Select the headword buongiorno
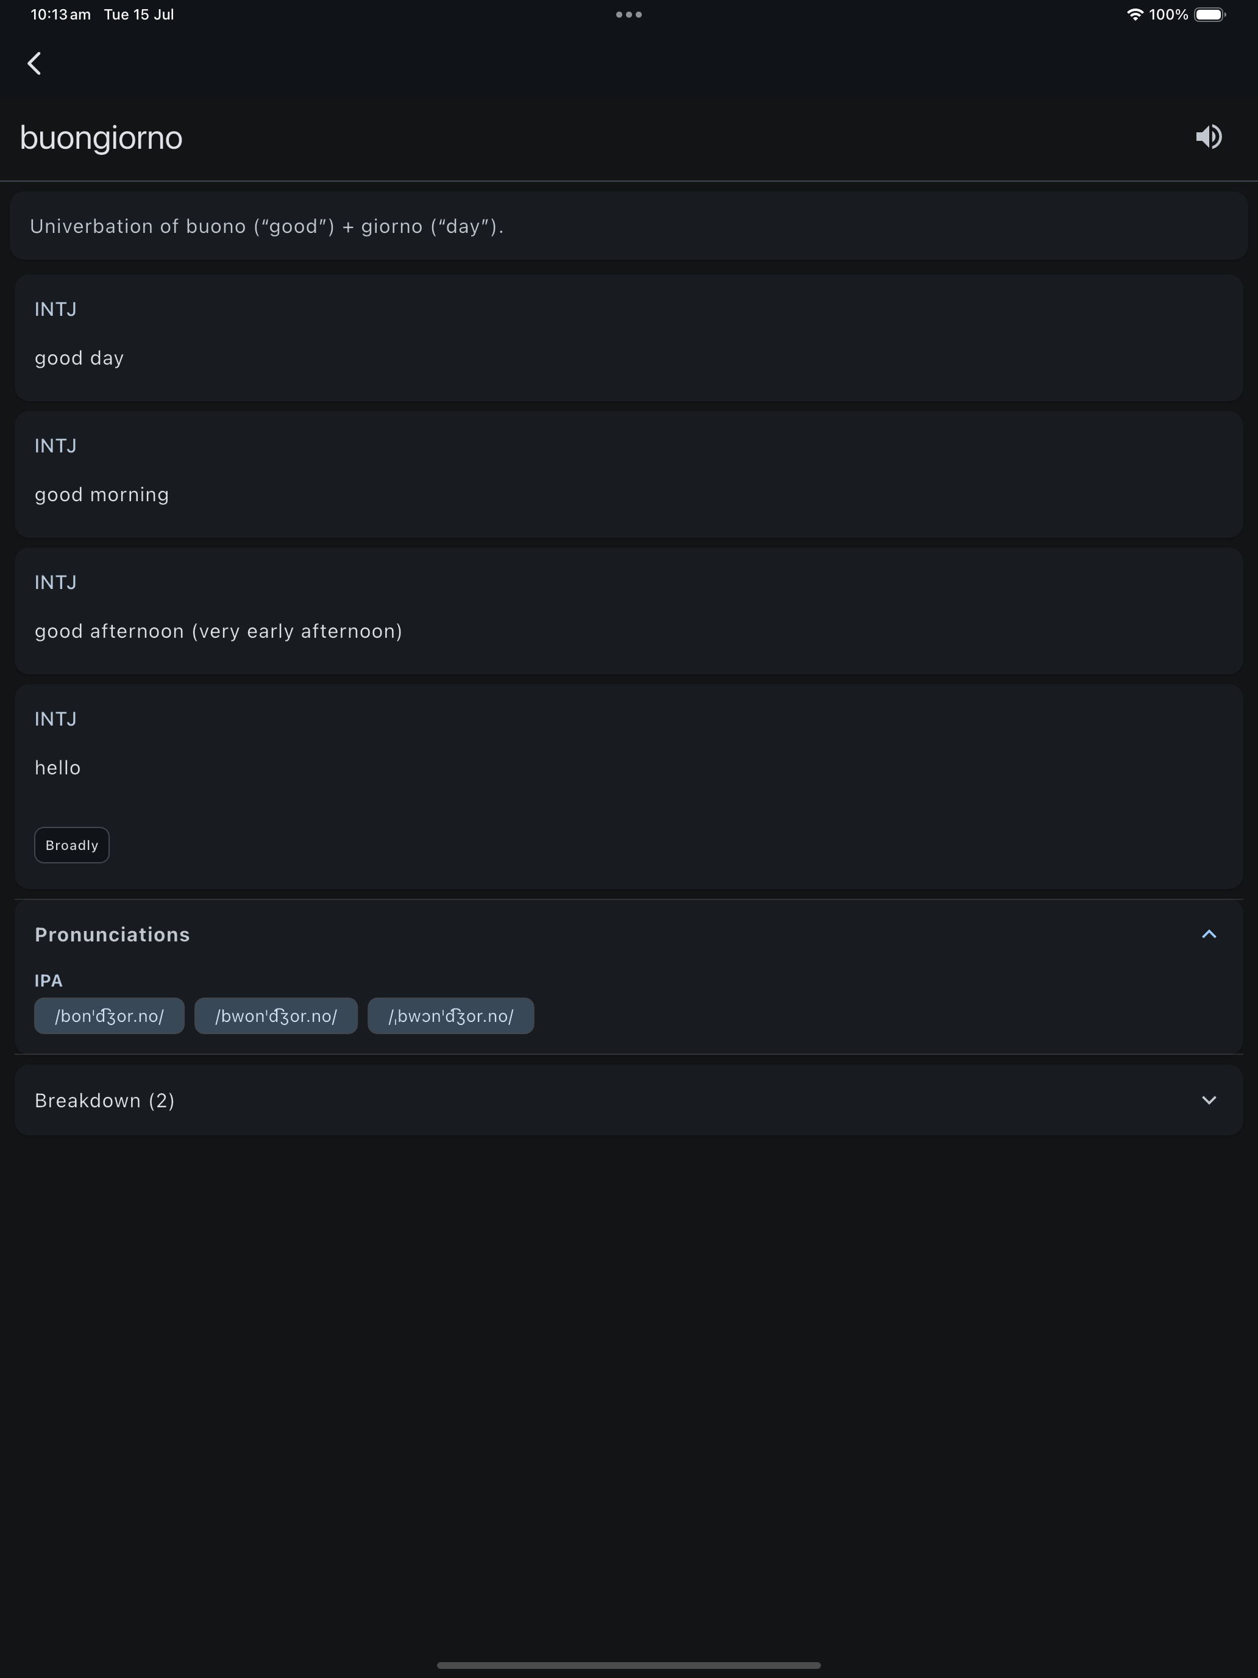1258x1678 pixels. pos(101,137)
